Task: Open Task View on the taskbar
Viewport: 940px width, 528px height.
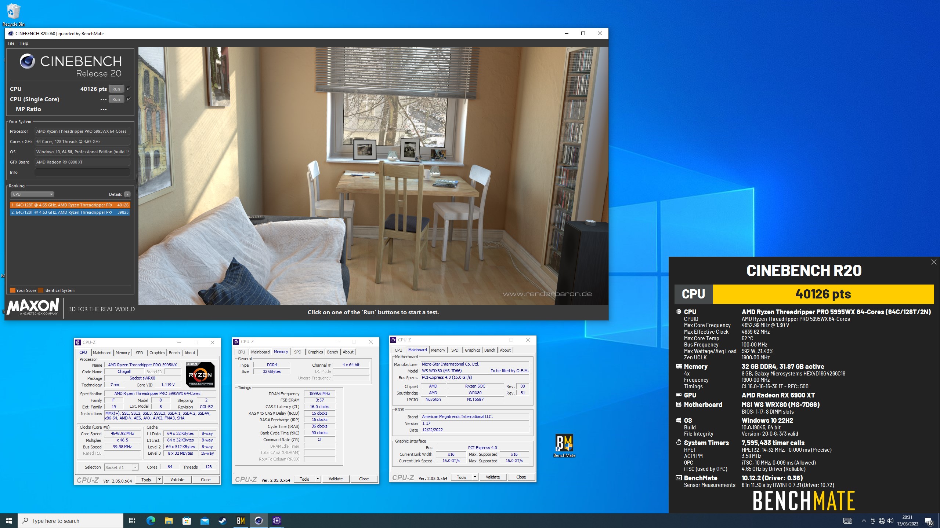Action: [x=132, y=521]
